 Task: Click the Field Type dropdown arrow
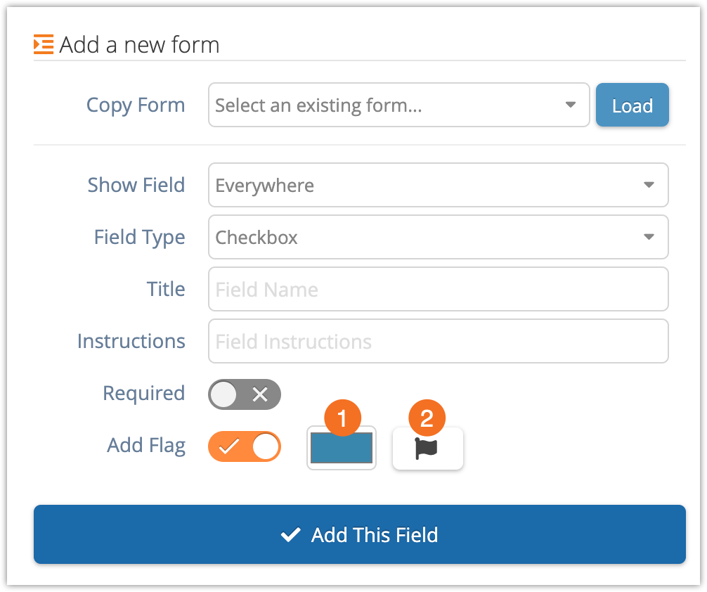(649, 237)
